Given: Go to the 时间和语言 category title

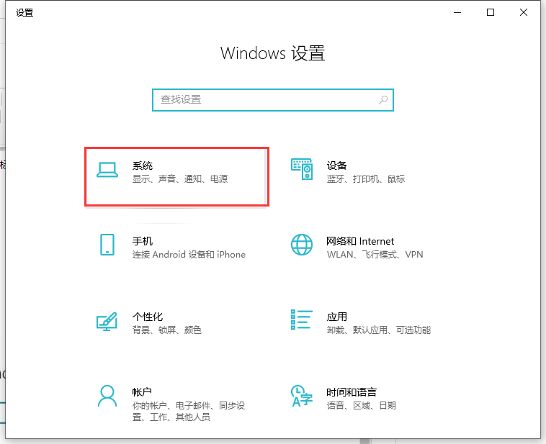Looking at the screenshot, I should pyautogui.click(x=351, y=392).
